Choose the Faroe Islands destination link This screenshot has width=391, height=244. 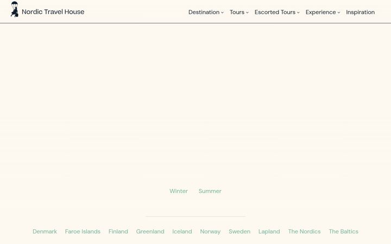pyautogui.click(x=83, y=232)
